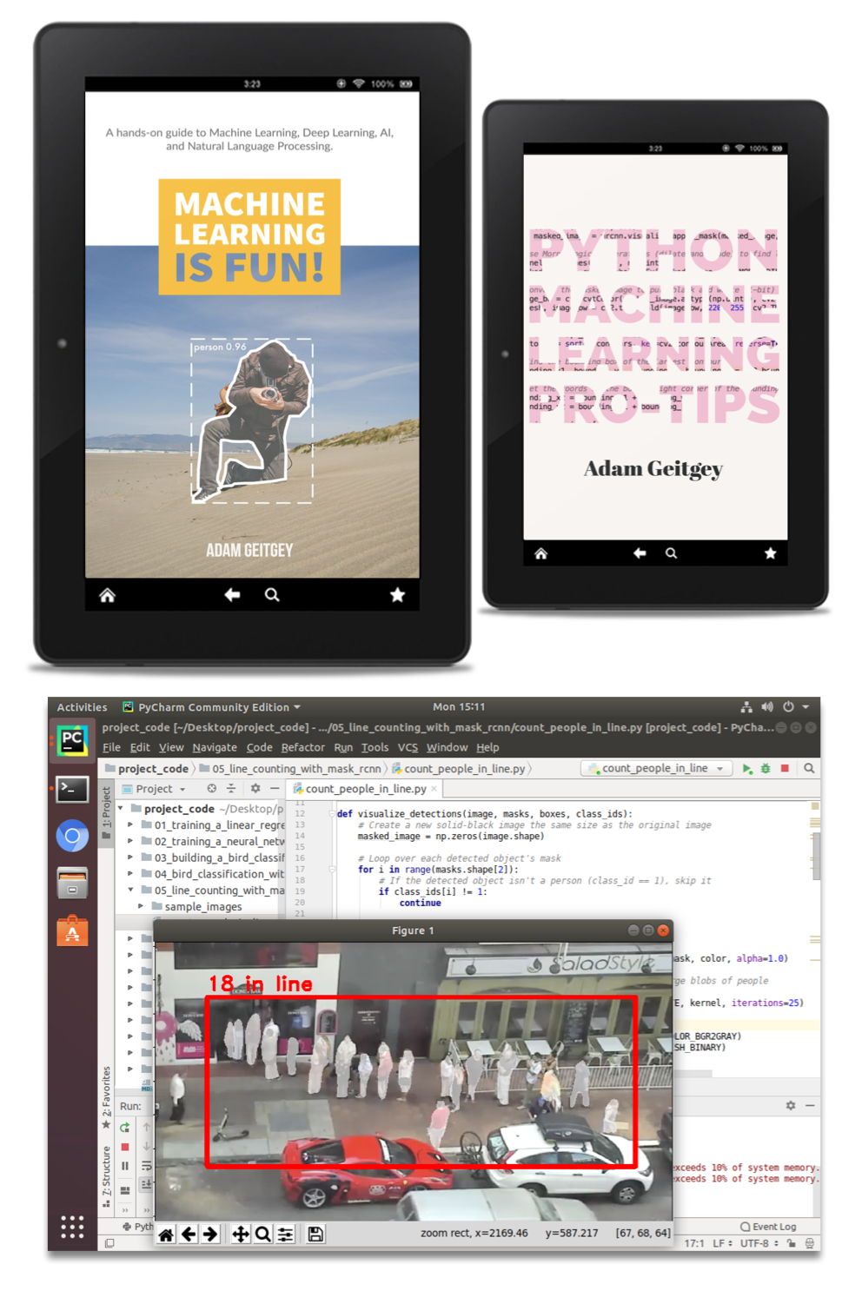Screen dimensions: 862x1291
Task: Click project_code in the breadcrumb bar
Action: click(x=146, y=769)
